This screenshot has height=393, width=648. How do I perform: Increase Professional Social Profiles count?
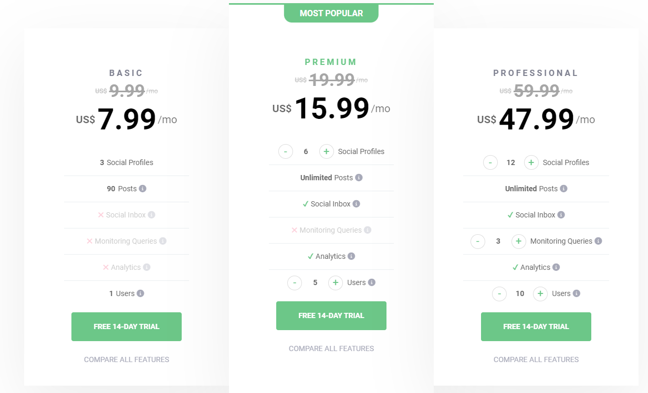click(531, 162)
